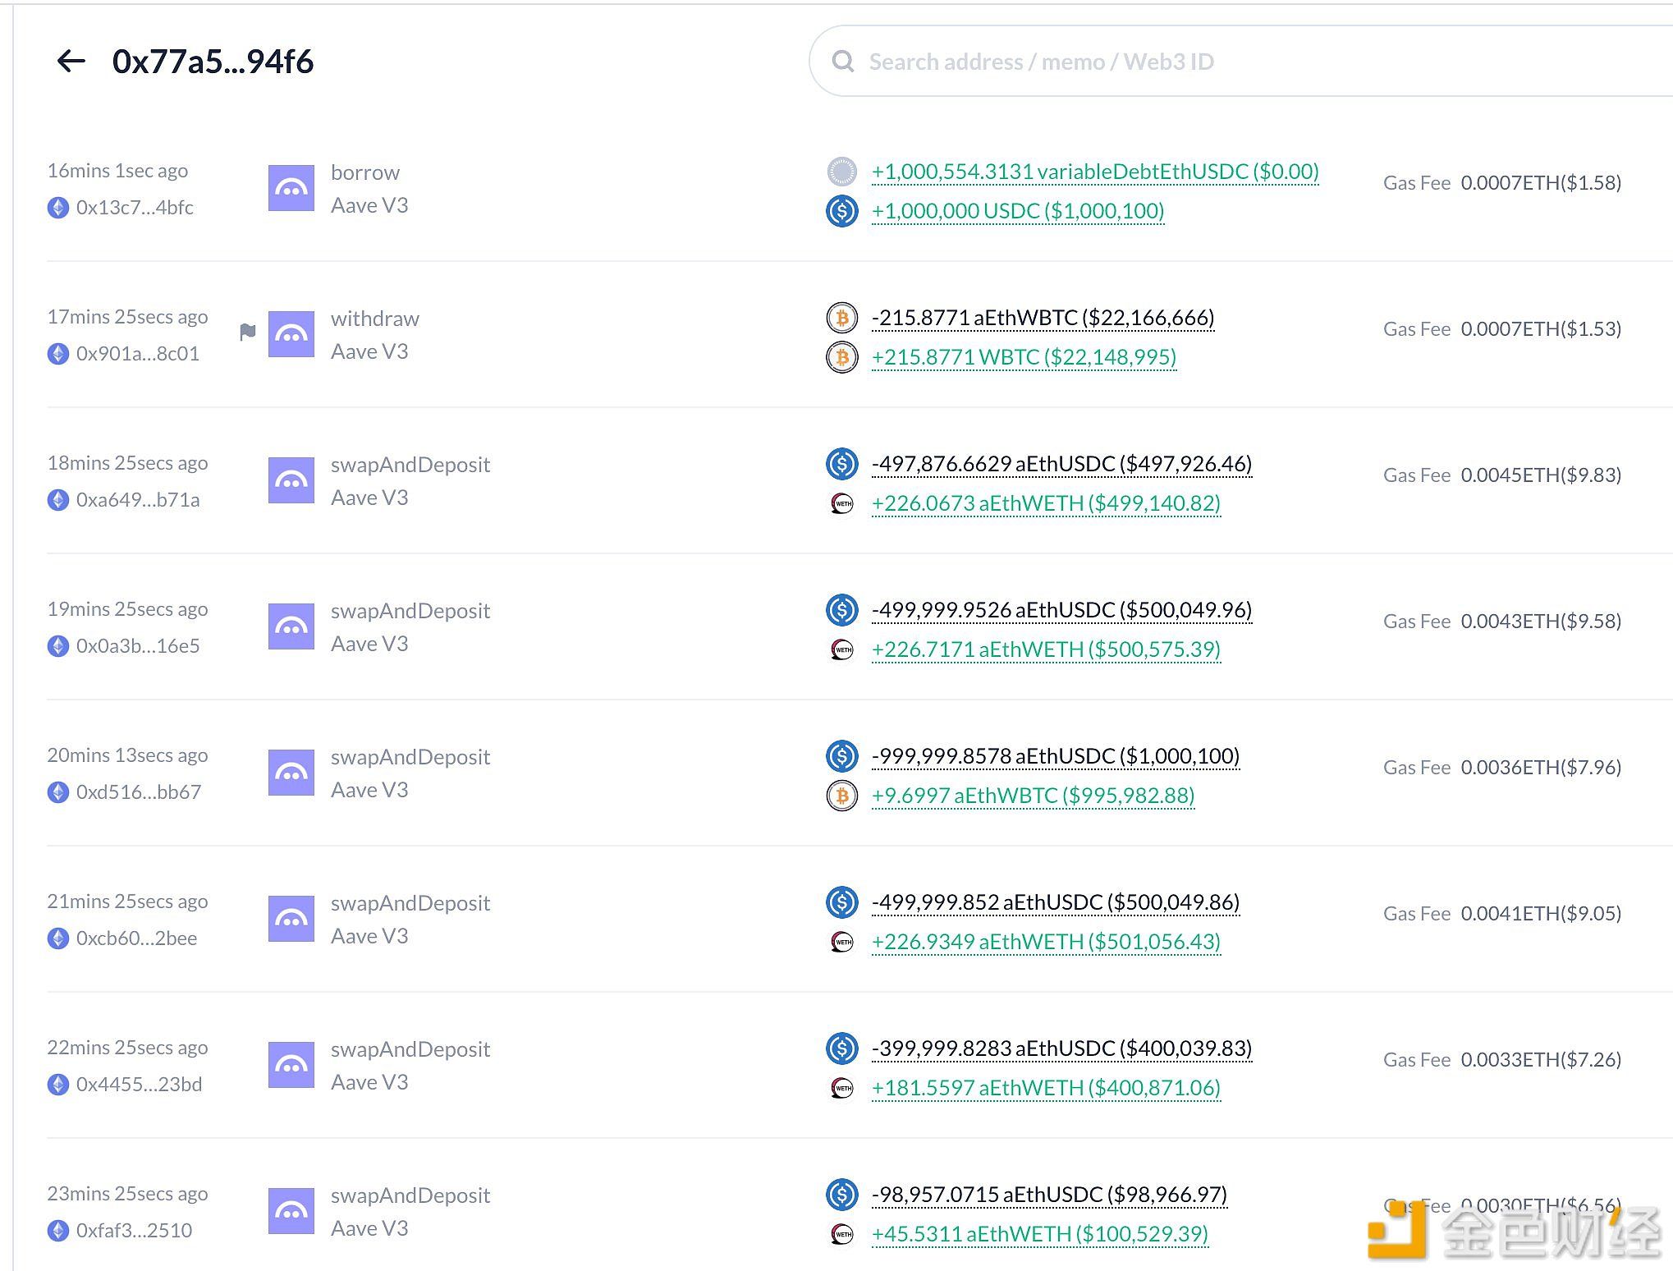Click the Ethereum icon next to 0x13c7...4bfc
This screenshot has width=1673, height=1271.
pos(58,208)
